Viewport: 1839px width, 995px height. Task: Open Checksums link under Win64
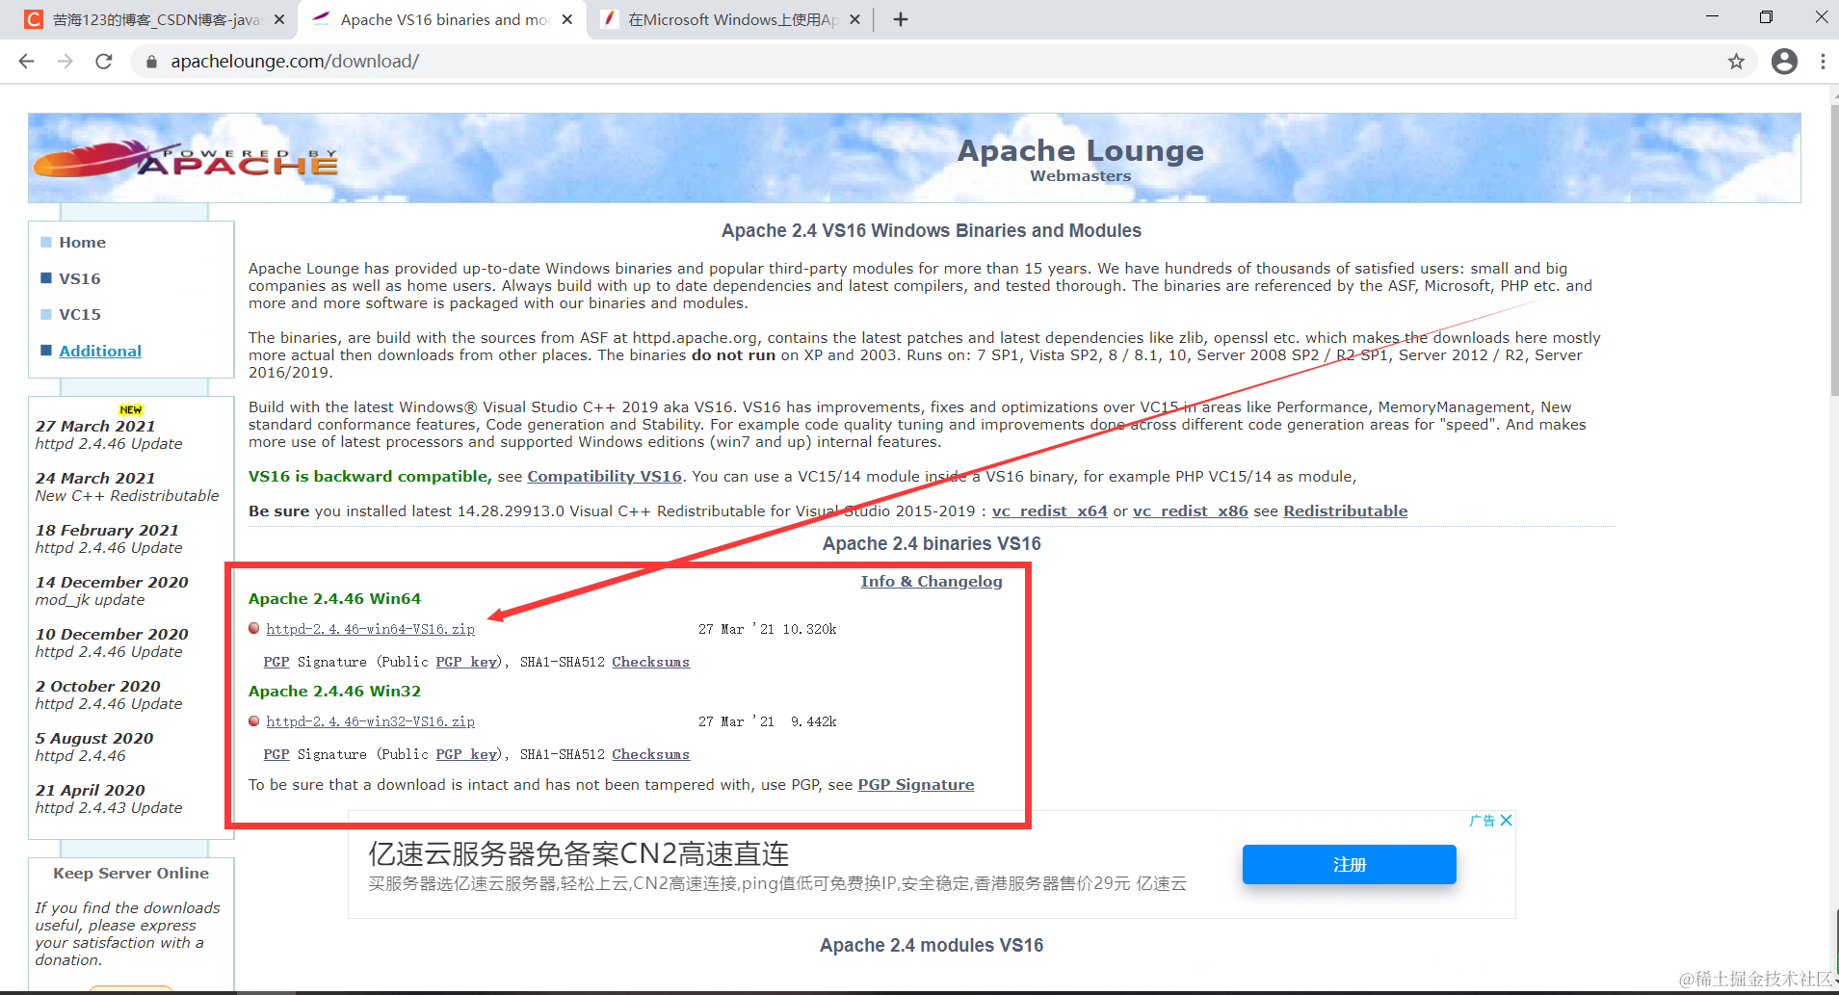650,662
